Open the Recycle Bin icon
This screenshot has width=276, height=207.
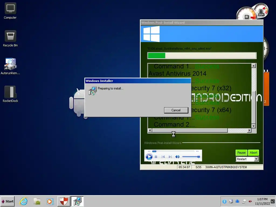click(10, 38)
